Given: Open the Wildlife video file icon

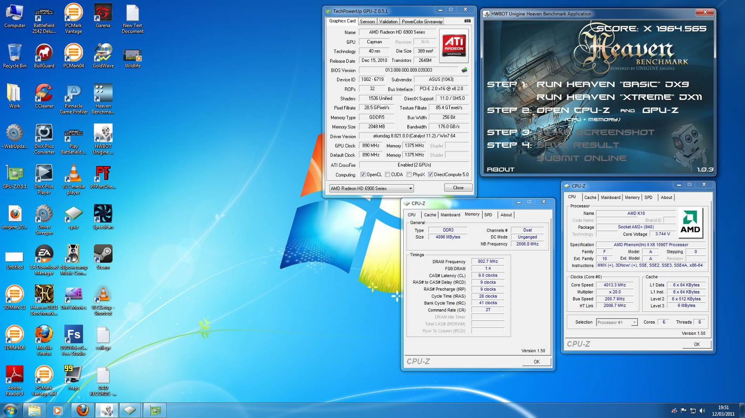Looking at the screenshot, I should click(132, 58).
